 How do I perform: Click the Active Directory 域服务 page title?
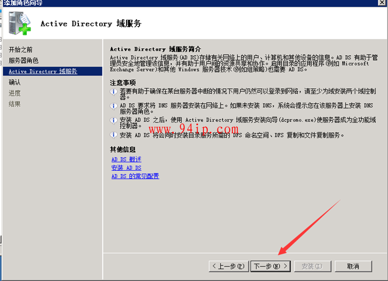click(91, 24)
